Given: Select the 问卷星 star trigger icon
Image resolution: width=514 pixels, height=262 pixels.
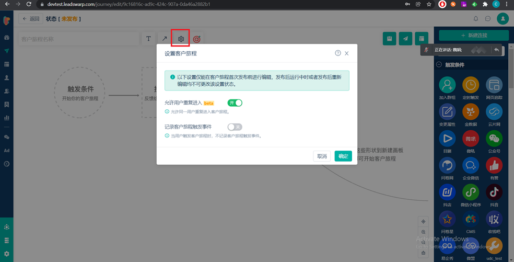Looking at the screenshot, I should (x=447, y=219).
